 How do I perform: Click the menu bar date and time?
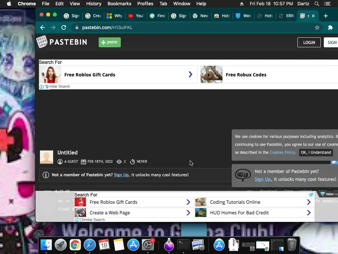(271, 4)
